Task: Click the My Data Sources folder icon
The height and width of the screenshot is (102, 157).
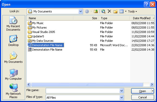Action: pos(30,41)
